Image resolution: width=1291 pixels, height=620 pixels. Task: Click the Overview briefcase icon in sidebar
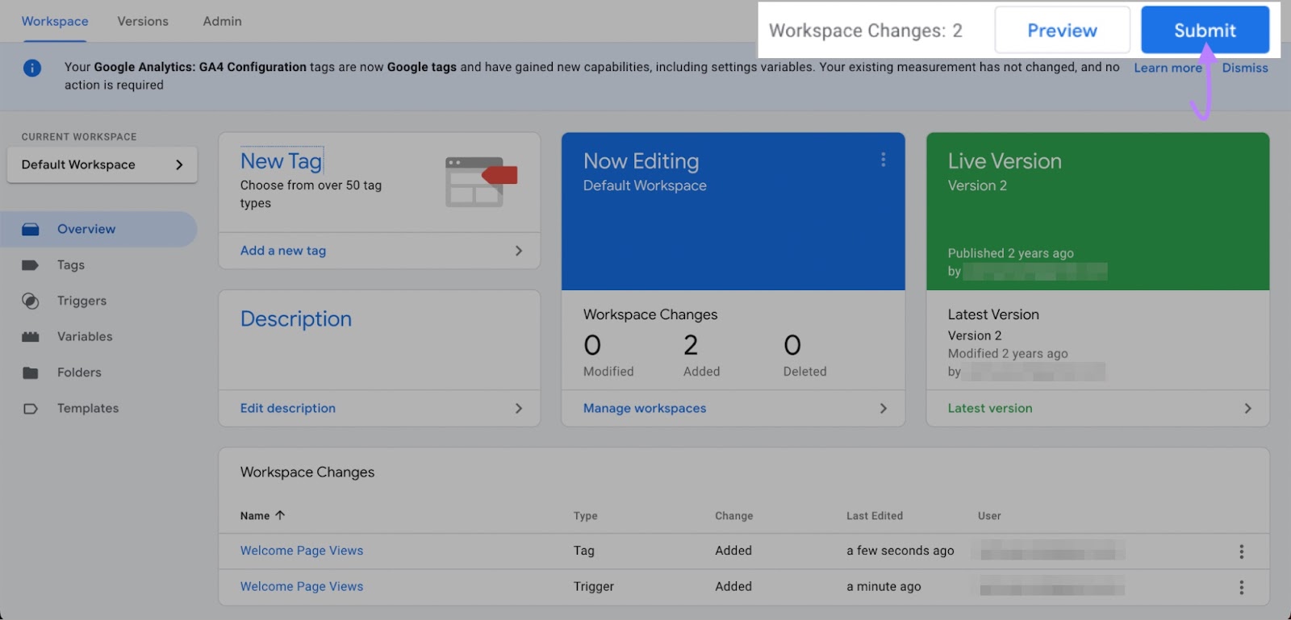(31, 230)
